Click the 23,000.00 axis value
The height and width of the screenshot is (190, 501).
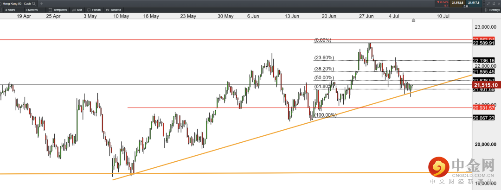(486, 27)
